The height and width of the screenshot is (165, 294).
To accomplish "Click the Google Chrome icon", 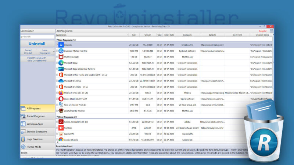I will pyautogui.click(x=61, y=139).
